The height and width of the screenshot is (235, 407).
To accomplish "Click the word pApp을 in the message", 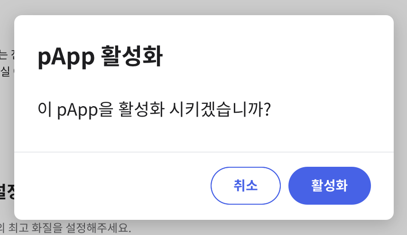I will click(85, 110).
